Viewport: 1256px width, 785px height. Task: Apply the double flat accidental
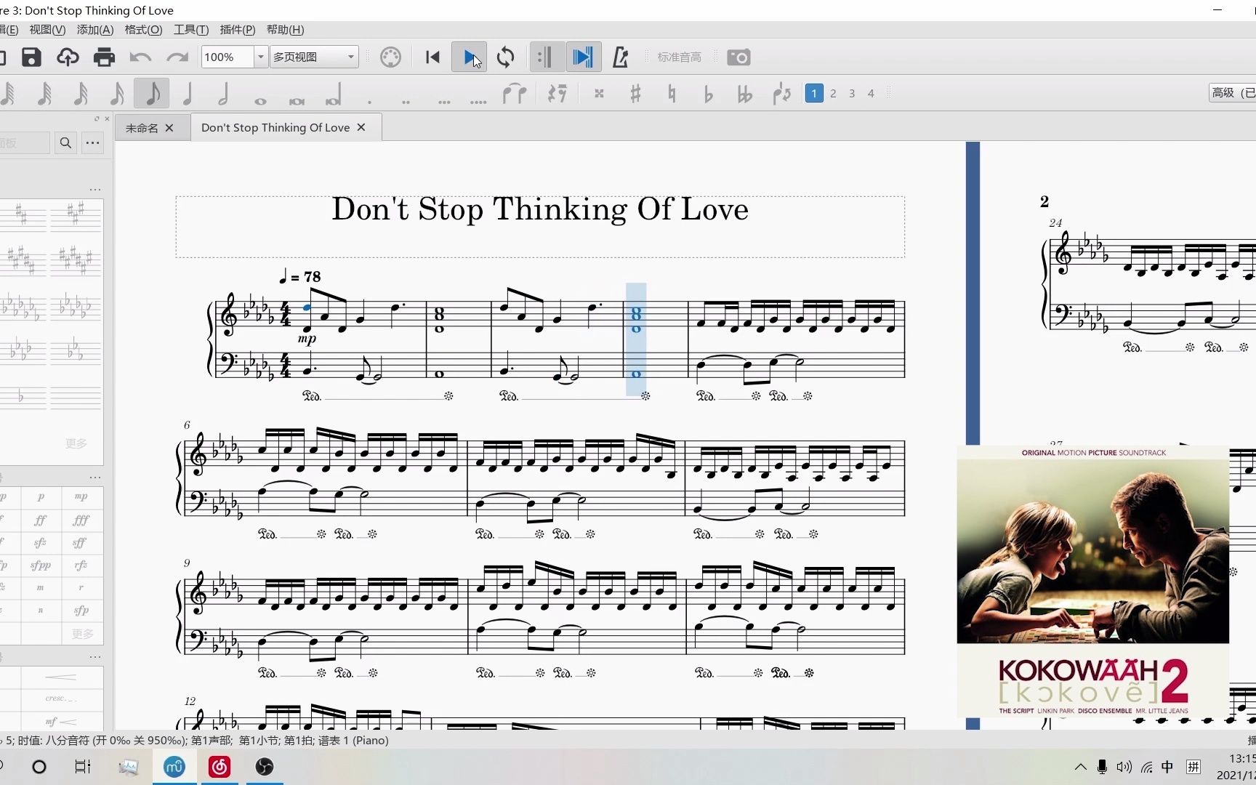(x=744, y=94)
